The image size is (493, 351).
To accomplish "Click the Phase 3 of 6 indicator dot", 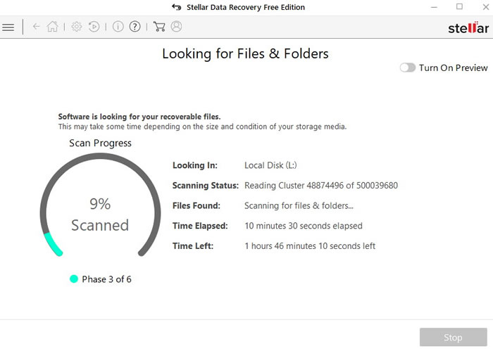I will point(74,279).
